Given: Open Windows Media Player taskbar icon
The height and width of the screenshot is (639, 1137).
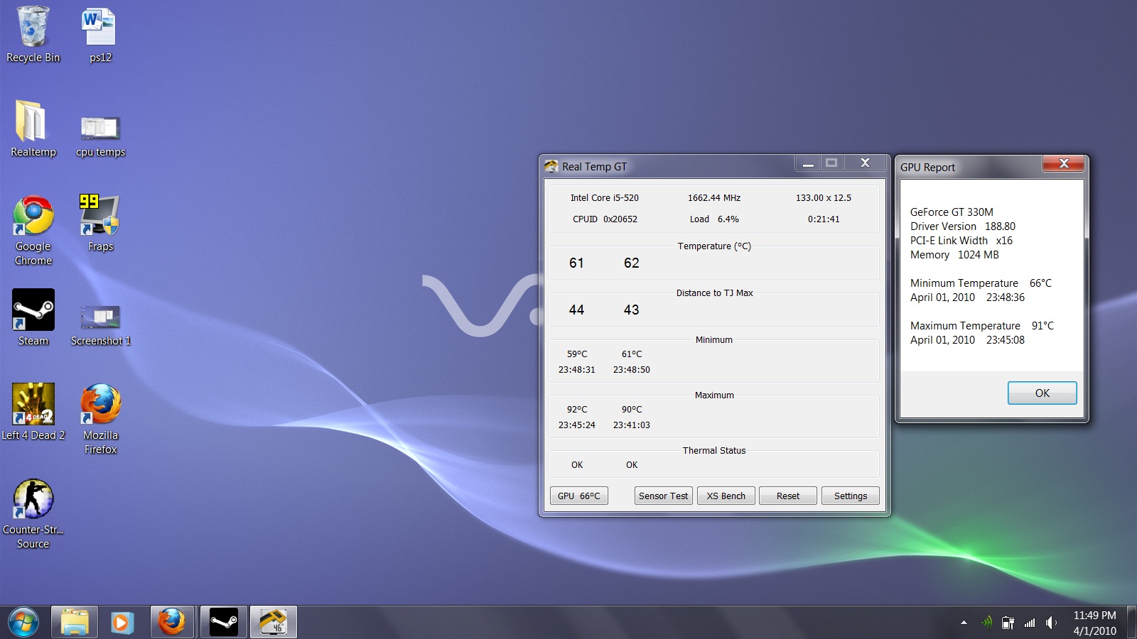Looking at the screenshot, I should [x=123, y=623].
